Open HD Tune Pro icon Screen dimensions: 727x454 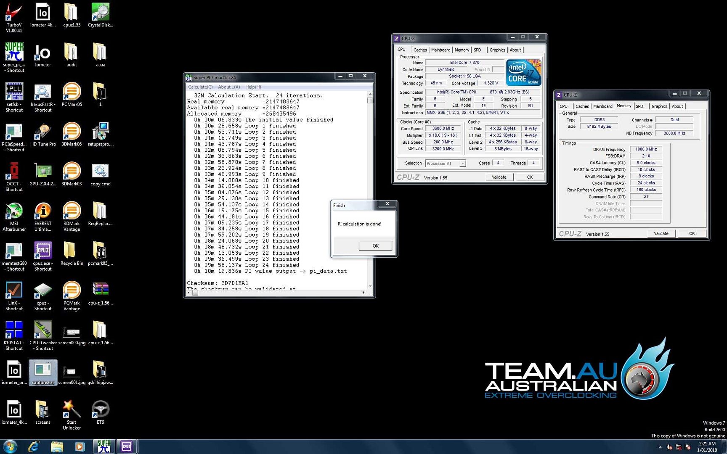42,134
